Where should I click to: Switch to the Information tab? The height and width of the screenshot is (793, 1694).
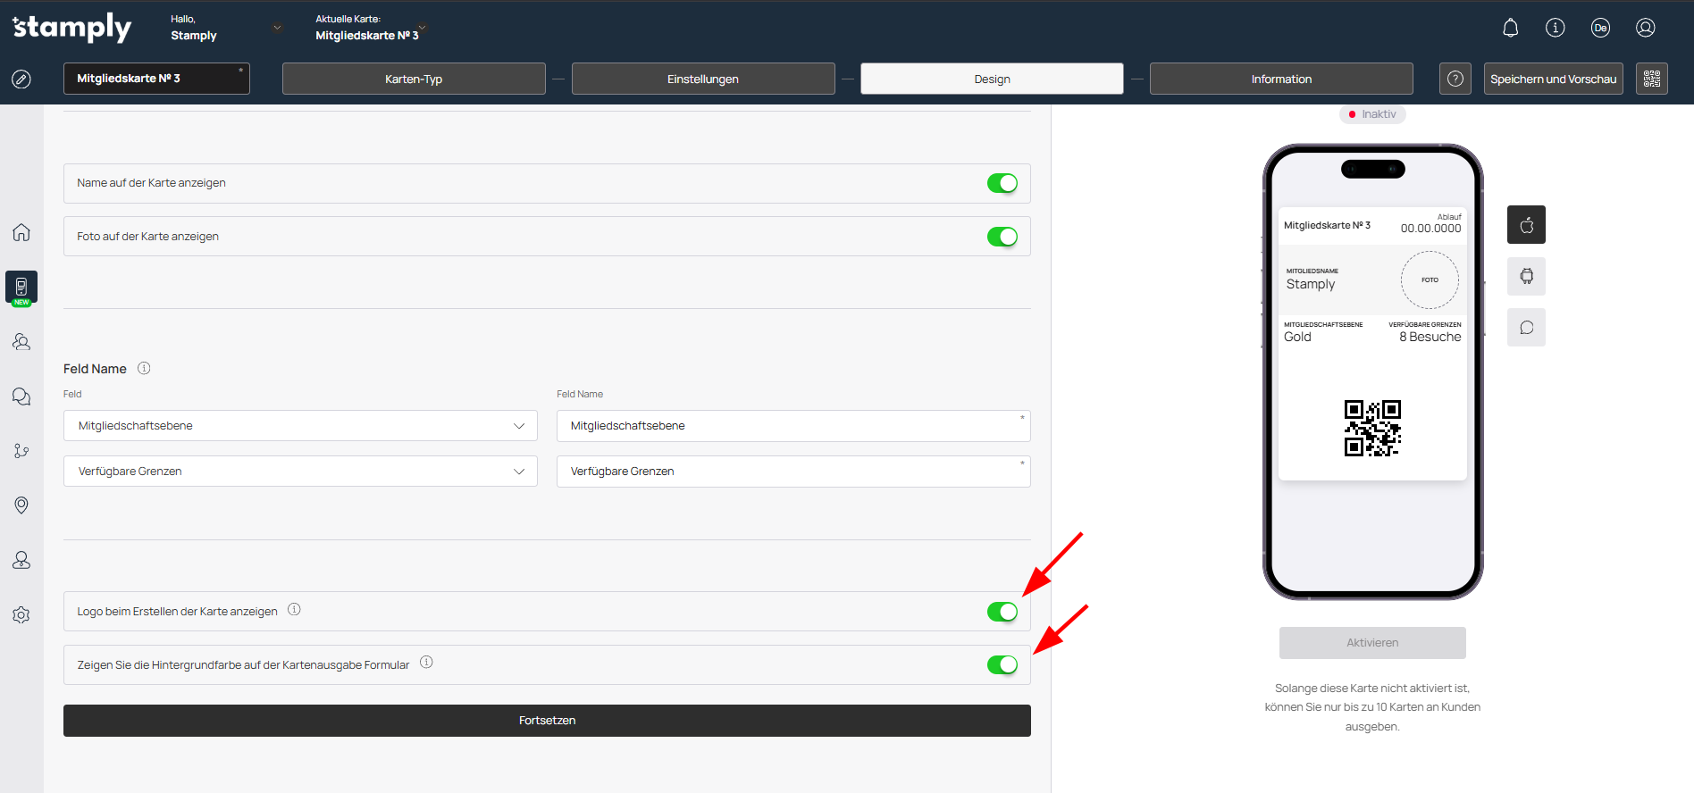click(1280, 79)
